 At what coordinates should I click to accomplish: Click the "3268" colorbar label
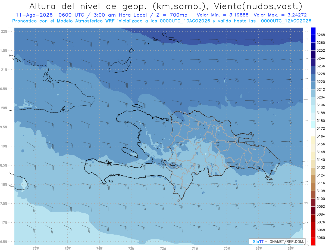coord(321,35)
